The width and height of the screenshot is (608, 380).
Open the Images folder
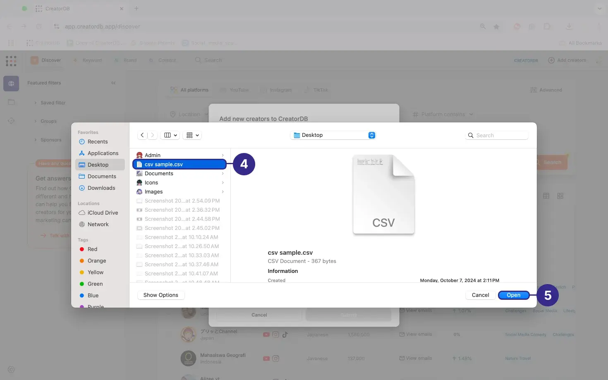pos(179,191)
